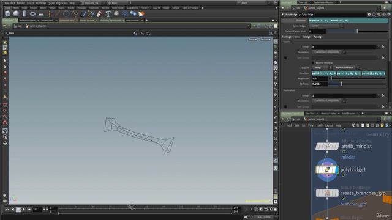Open the File menu
This screenshot has width=392, height=220.
[7, 3]
